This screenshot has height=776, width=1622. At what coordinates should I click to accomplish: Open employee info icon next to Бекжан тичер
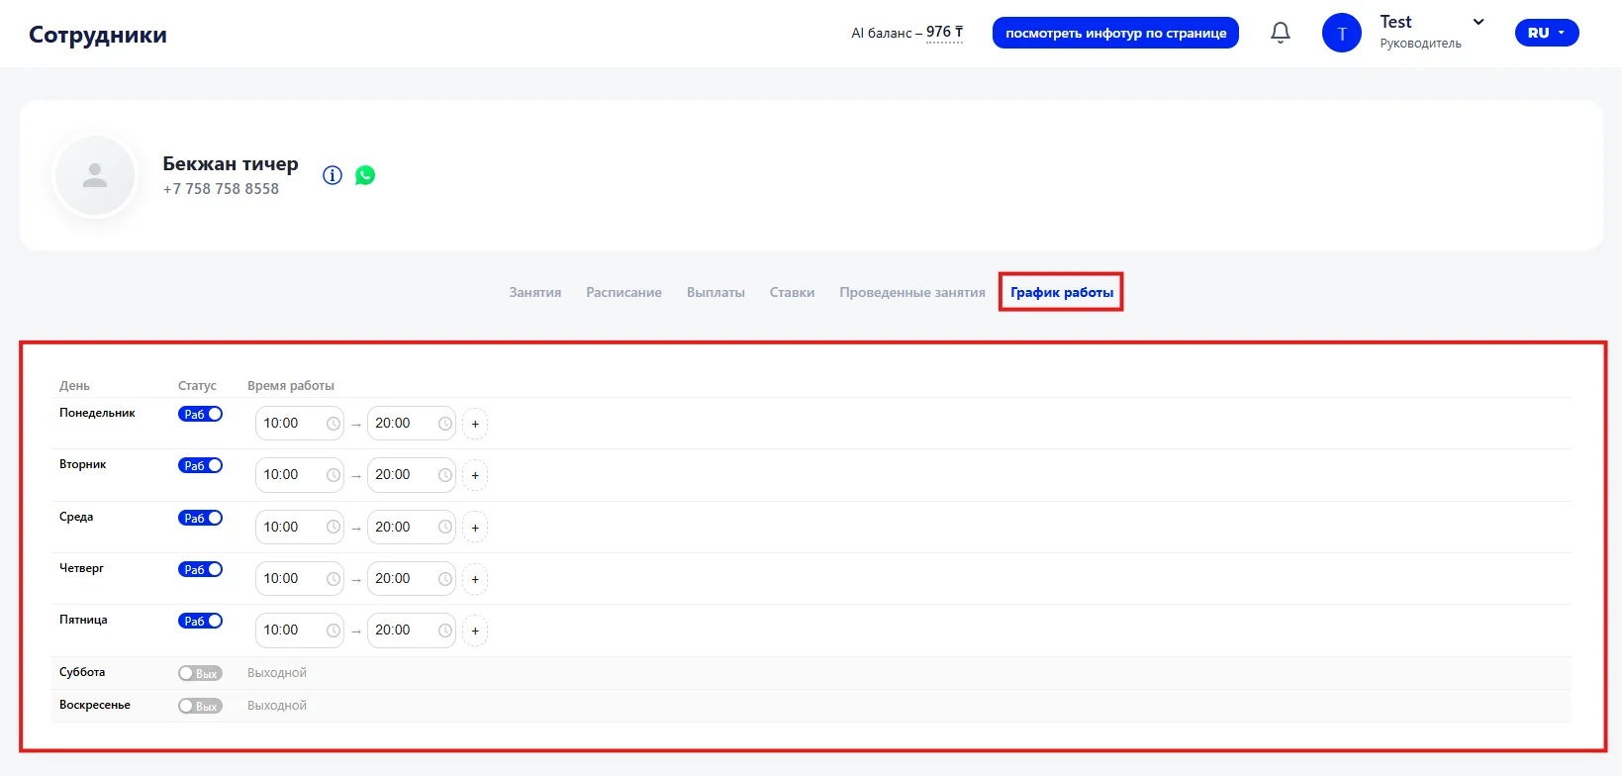tap(333, 175)
